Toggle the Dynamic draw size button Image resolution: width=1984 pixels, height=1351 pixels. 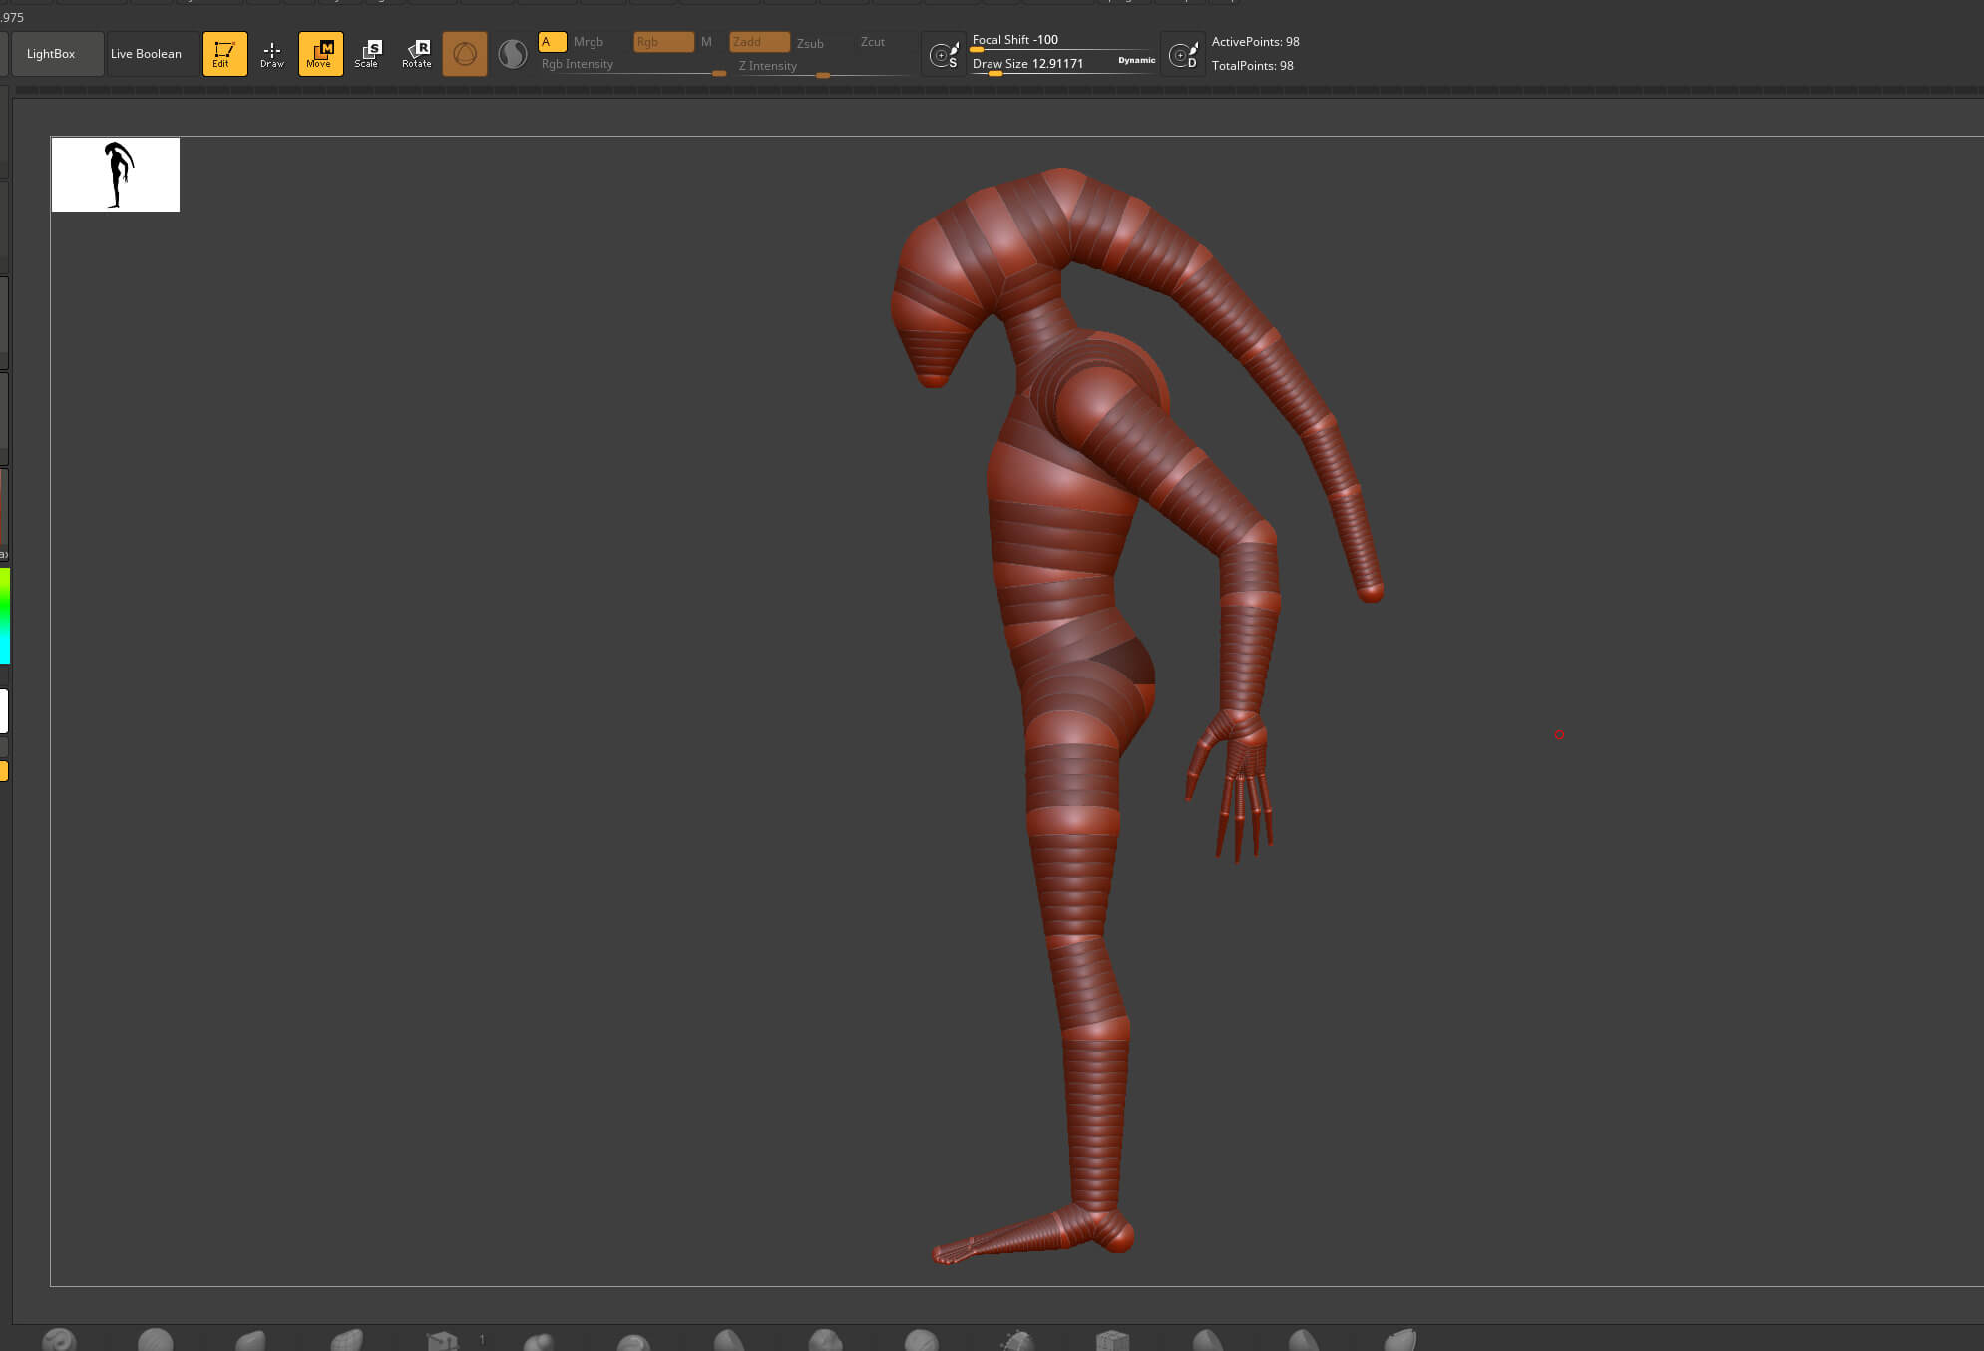1136,60
